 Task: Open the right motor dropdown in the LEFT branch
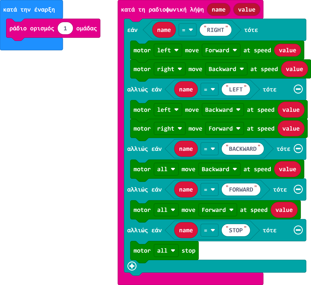pos(169,128)
